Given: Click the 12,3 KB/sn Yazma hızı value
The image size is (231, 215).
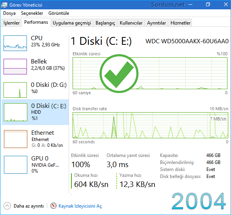Looking at the screenshot, I should 137,184.
